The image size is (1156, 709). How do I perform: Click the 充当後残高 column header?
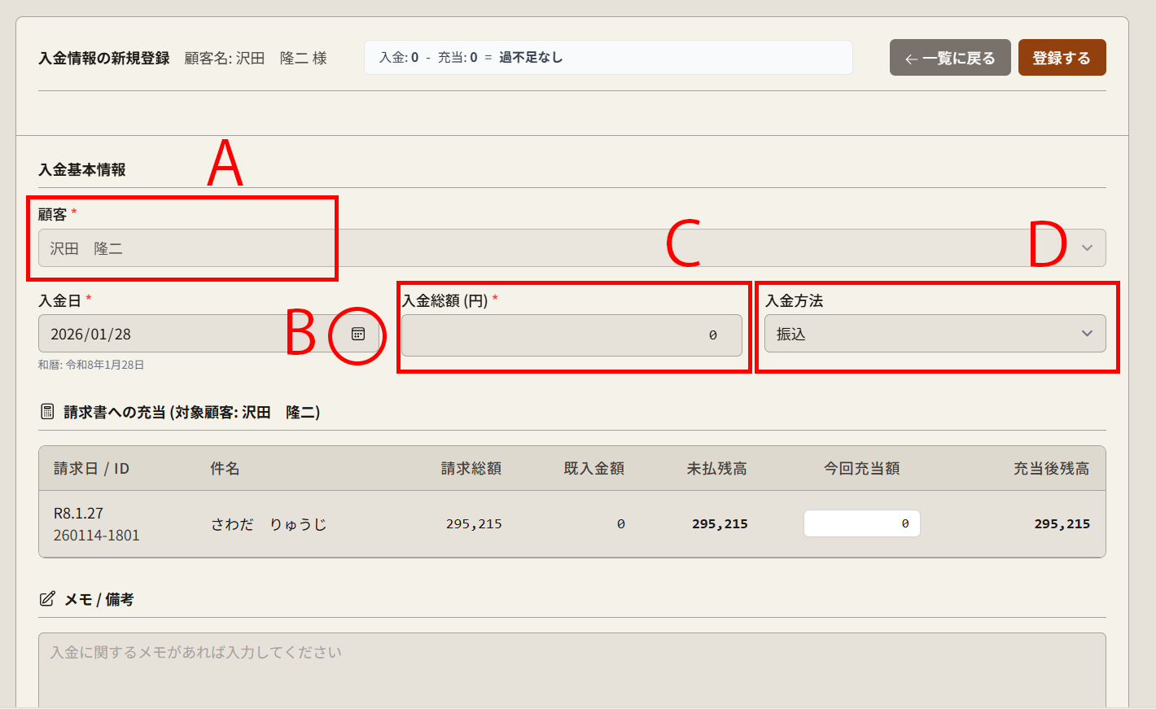(1051, 468)
